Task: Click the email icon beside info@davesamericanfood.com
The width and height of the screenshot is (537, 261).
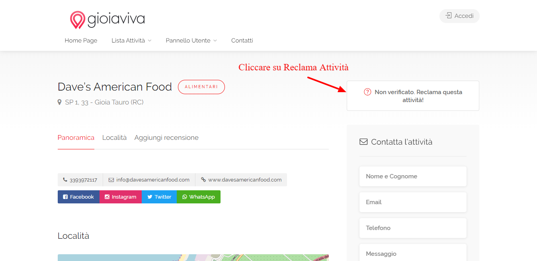Action: (111, 180)
